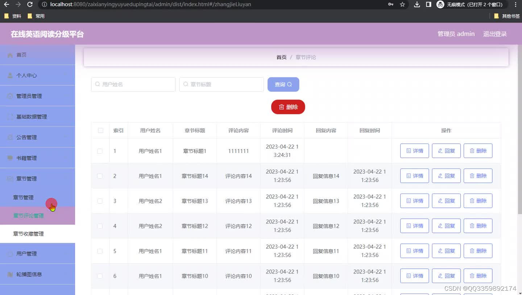Viewport: 522px width, 295px height.
Task: Check the checkbox for row 4
Action: click(100, 226)
